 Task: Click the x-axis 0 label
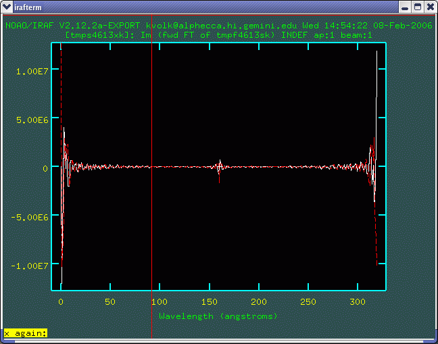(x=61, y=302)
